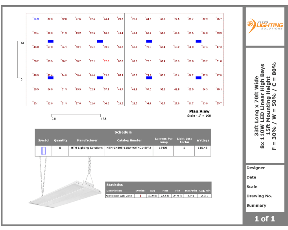The image size is (288, 230).
Task: Select the blue luminaire marker above 67.0 reading
Action: click(51, 41)
